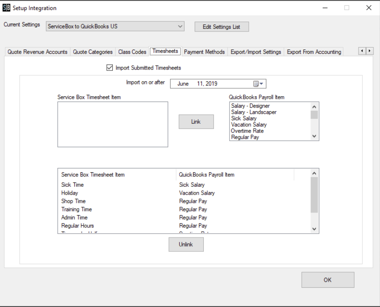
Task: Select the Sick Time linked row
Action: [184, 185]
